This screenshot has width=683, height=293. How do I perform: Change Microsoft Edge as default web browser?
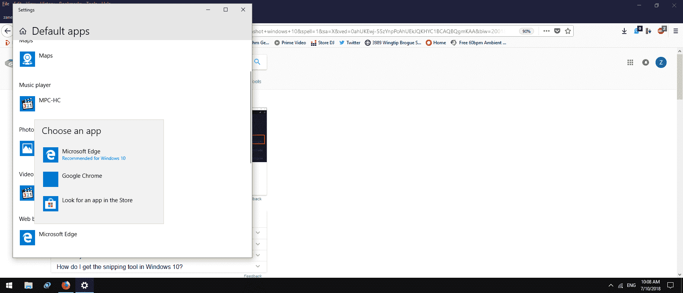coord(48,238)
